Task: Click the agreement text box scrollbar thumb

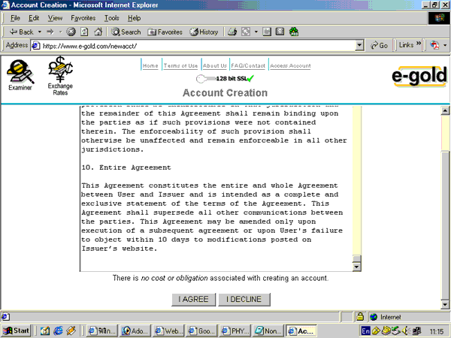Action: click(356, 258)
